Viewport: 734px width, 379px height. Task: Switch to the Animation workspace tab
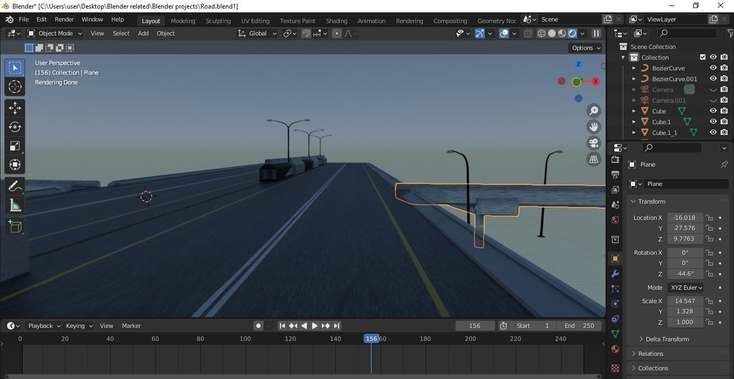coord(371,21)
